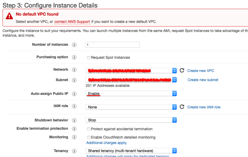
Task: Refresh the IAM role list
Action: [182, 107]
